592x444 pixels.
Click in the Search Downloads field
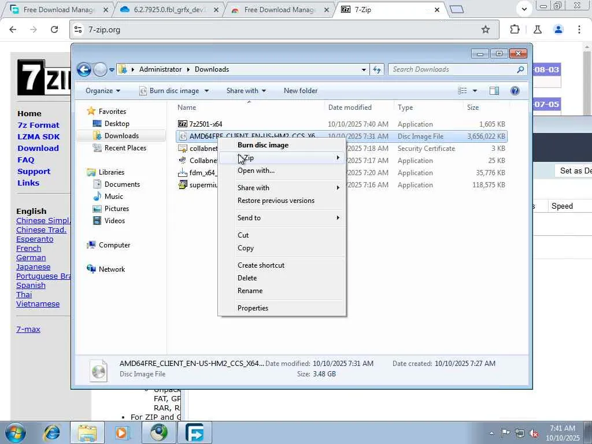coord(452,69)
